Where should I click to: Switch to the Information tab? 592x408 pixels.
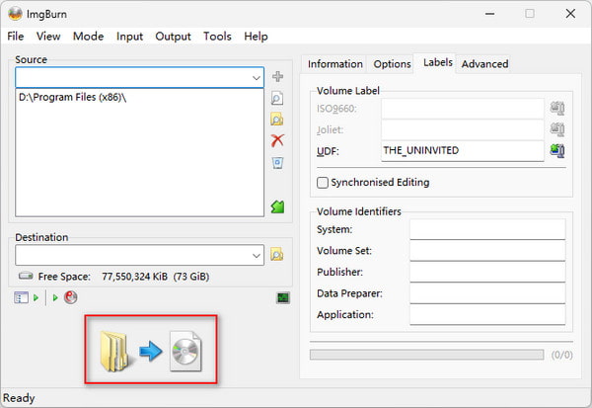click(x=334, y=64)
